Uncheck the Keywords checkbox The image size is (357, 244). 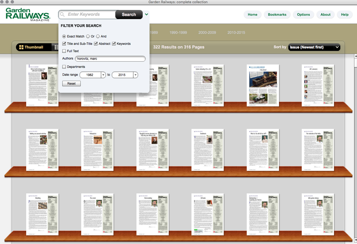[114, 44]
